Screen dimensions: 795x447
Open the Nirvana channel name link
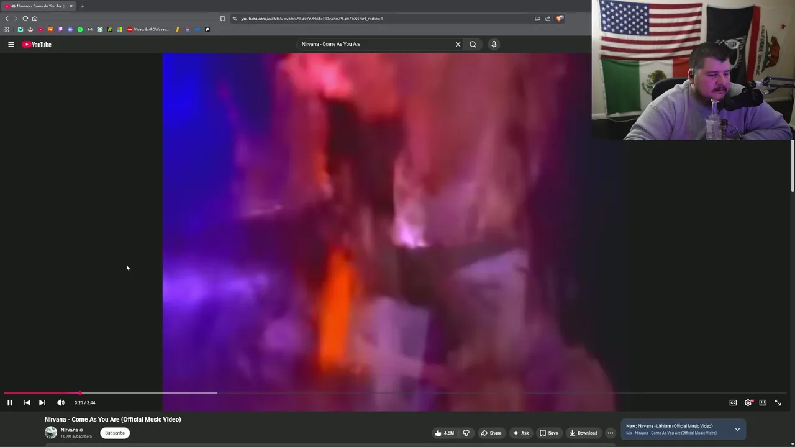click(x=70, y=430)
